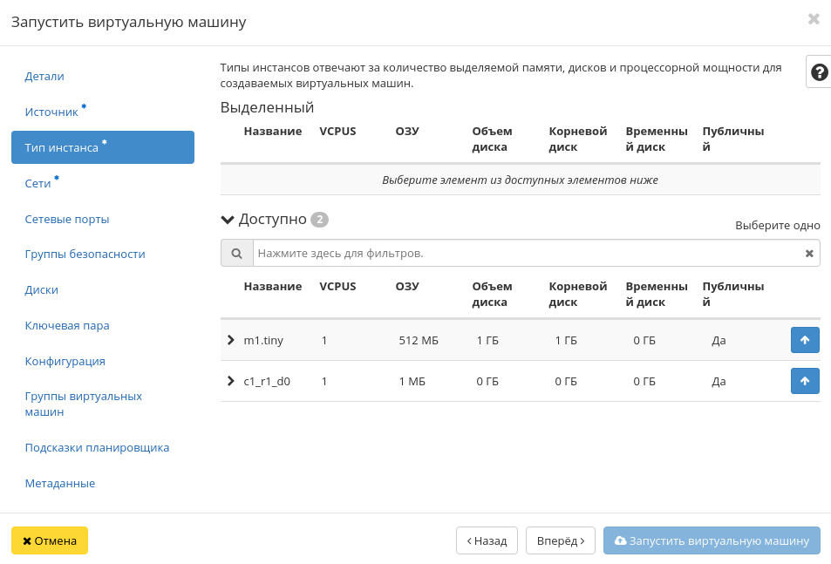Switch to the Метаданные tab

pyautogui.click(x=59, y=484)
